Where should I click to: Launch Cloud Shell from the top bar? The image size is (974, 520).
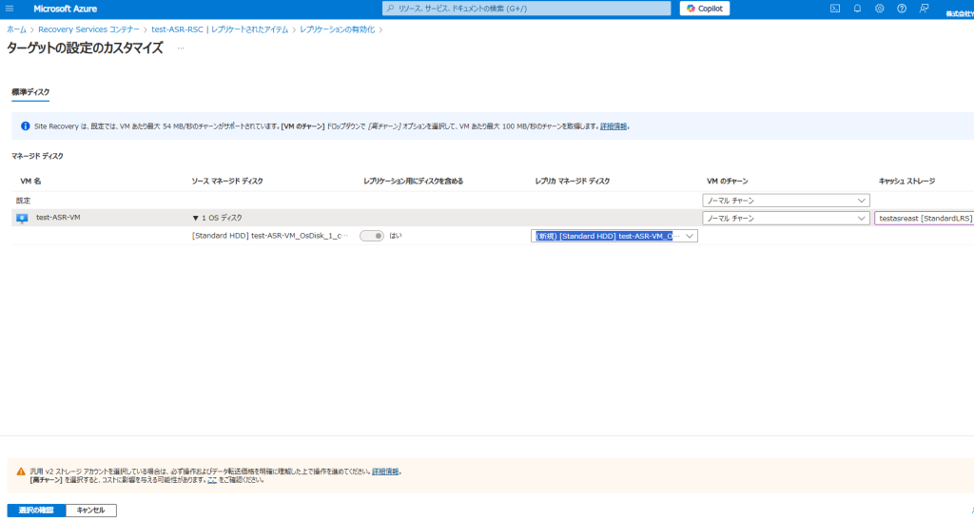(x=834, y=9)
